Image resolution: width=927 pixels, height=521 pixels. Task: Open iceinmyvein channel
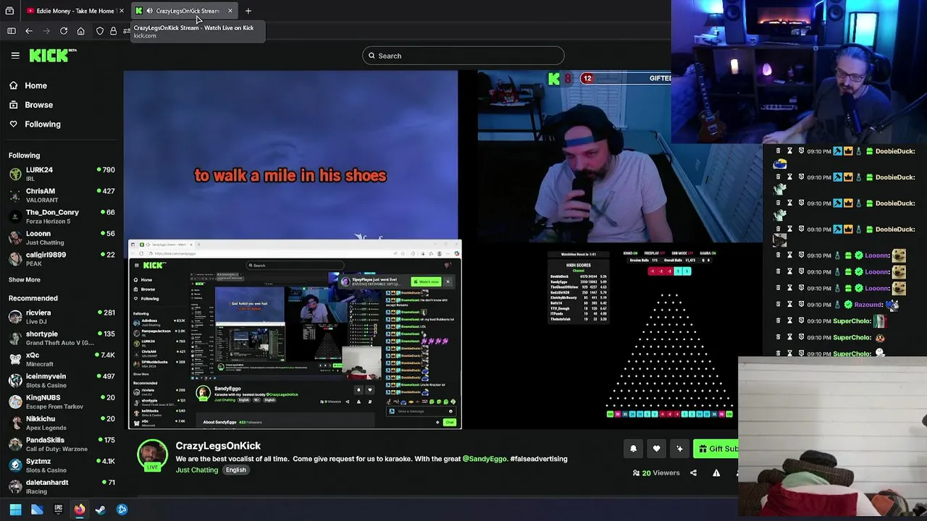62,380
